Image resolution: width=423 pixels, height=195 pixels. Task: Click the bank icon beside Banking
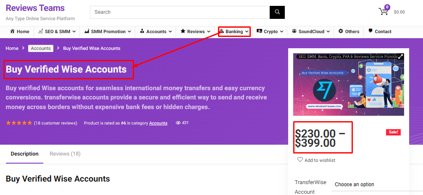click(x=221, y=31)
